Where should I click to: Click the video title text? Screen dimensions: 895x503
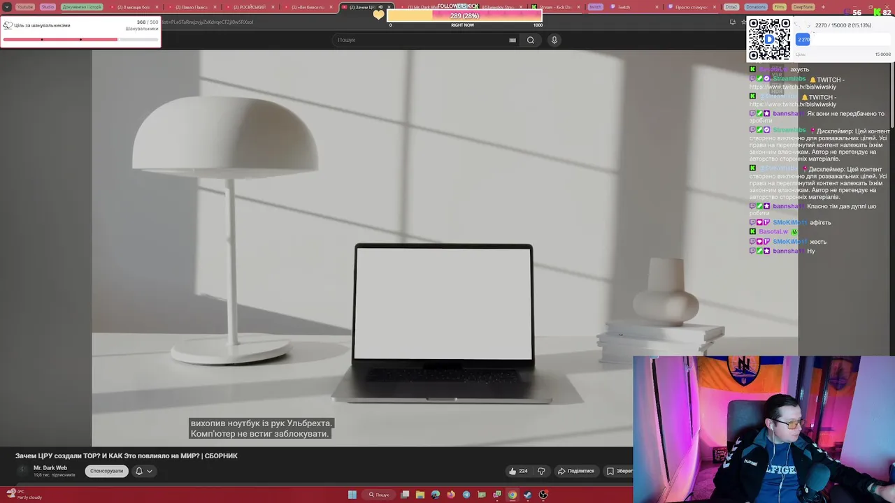(x=127, y=455)
